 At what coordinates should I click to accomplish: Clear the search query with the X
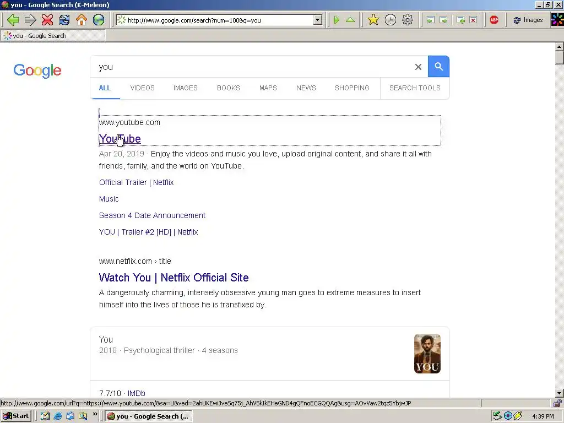tap(418, 67)
